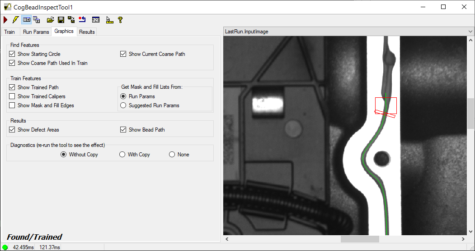This screenshot has width=475, height=251.
Task: Enable Show Mask and Fill Edges
Action: click(x=12, y=105)
